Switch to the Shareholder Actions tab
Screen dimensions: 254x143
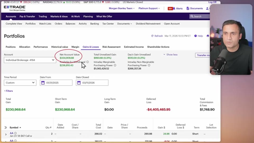[x=158, y=47]
